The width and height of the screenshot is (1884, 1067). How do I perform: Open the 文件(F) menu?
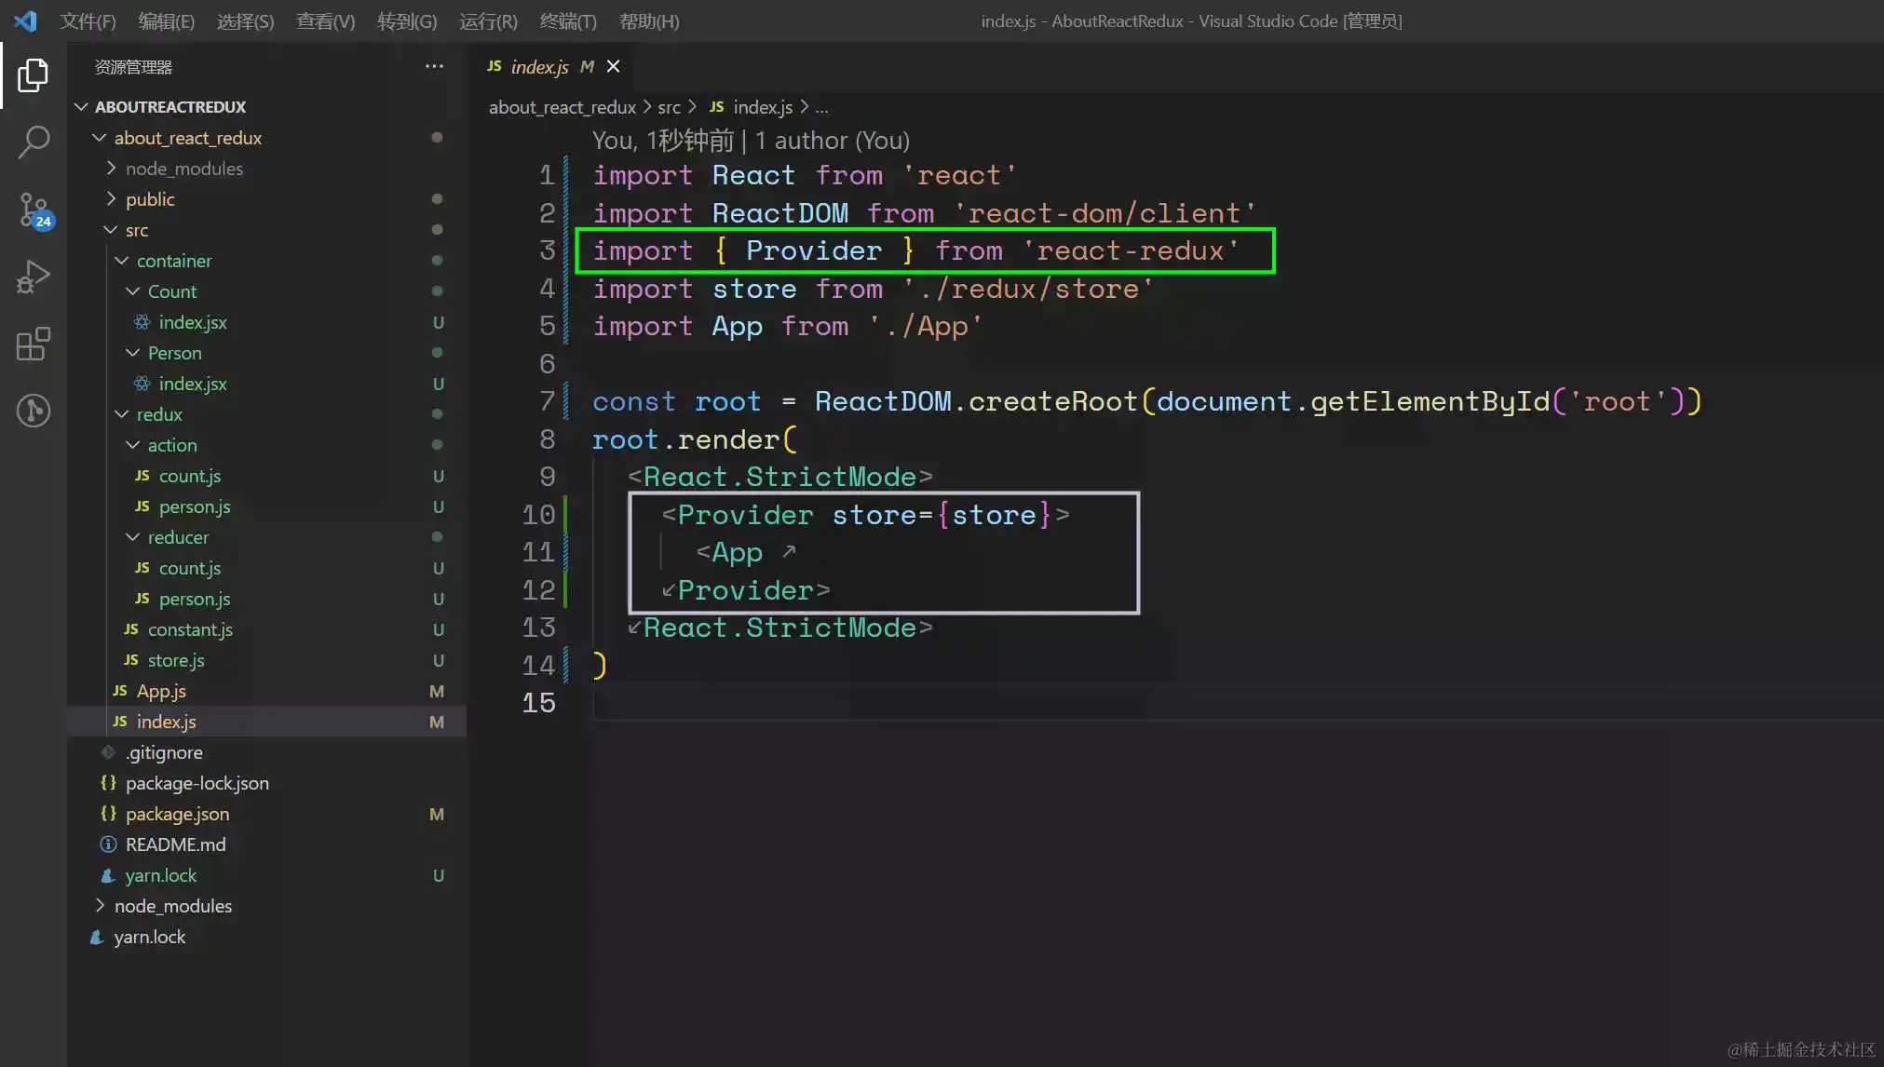pyautogui.click(x=88, y=20)
